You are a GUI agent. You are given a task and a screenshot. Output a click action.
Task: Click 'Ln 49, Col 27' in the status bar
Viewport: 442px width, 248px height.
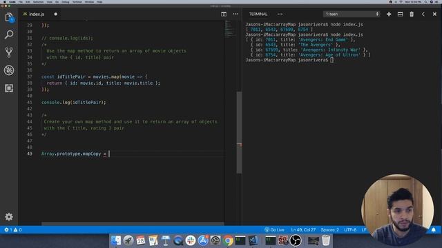[303, 230]
